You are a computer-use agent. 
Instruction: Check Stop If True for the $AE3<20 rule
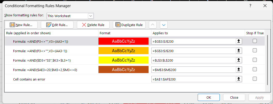point(255,69)
